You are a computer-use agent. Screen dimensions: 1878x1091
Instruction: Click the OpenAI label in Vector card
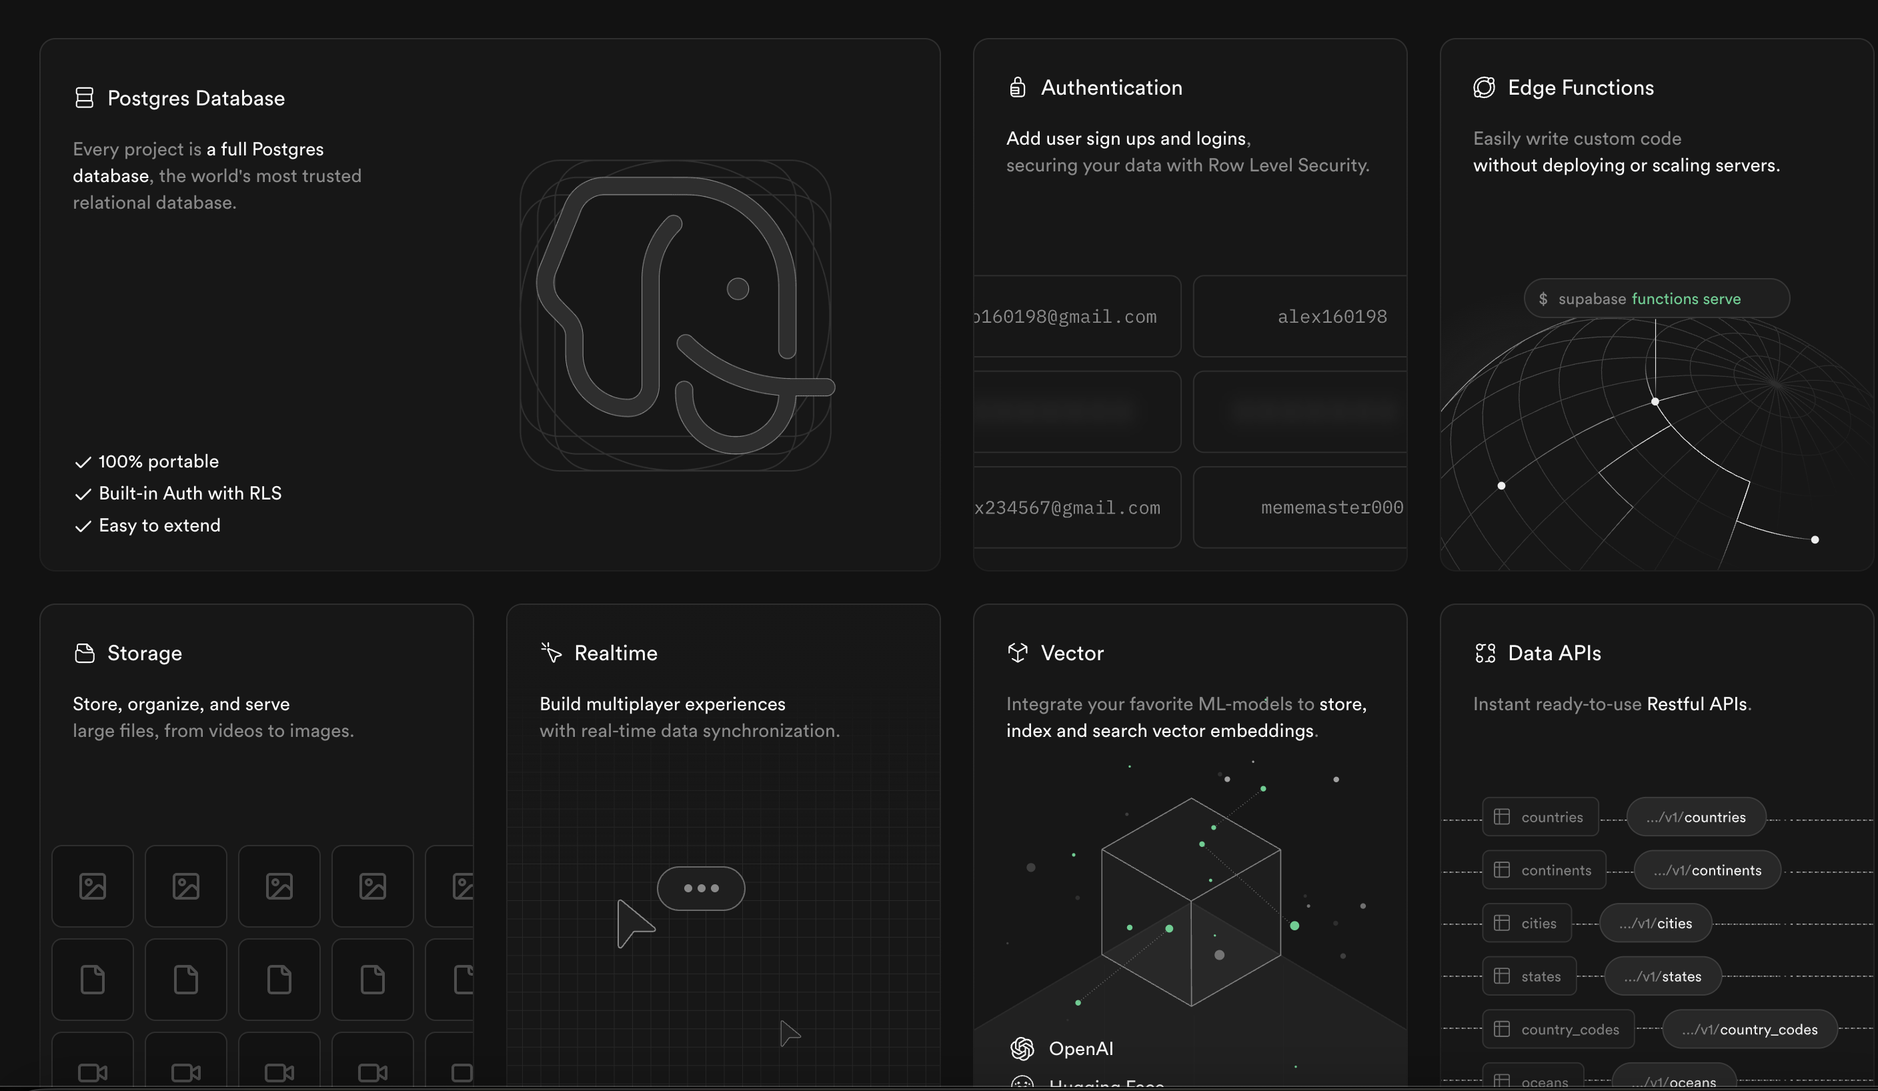click(x=1080, y=1048)
